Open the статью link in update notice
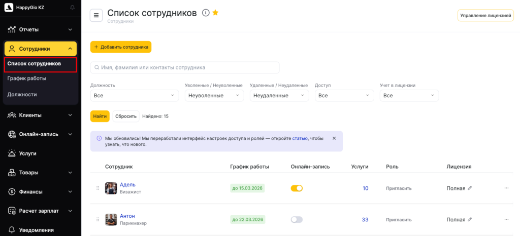The height and width of the screenshot is (236, 520). [x=300, y=138]
